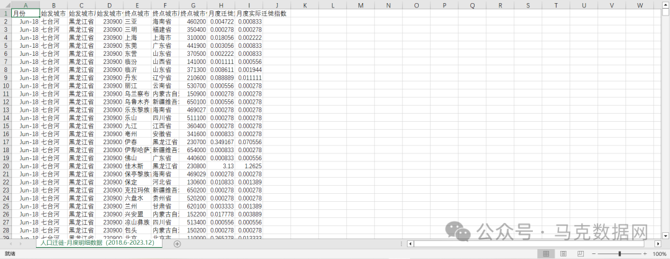The image size is (670, 259).
Task: Select column S header
Action: pos(528,5)
